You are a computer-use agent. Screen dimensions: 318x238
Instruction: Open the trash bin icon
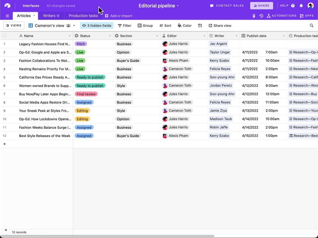(254, 16)
